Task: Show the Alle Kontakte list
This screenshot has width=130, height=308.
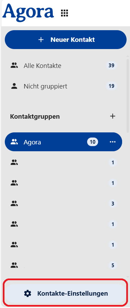Action: point(63,66)
